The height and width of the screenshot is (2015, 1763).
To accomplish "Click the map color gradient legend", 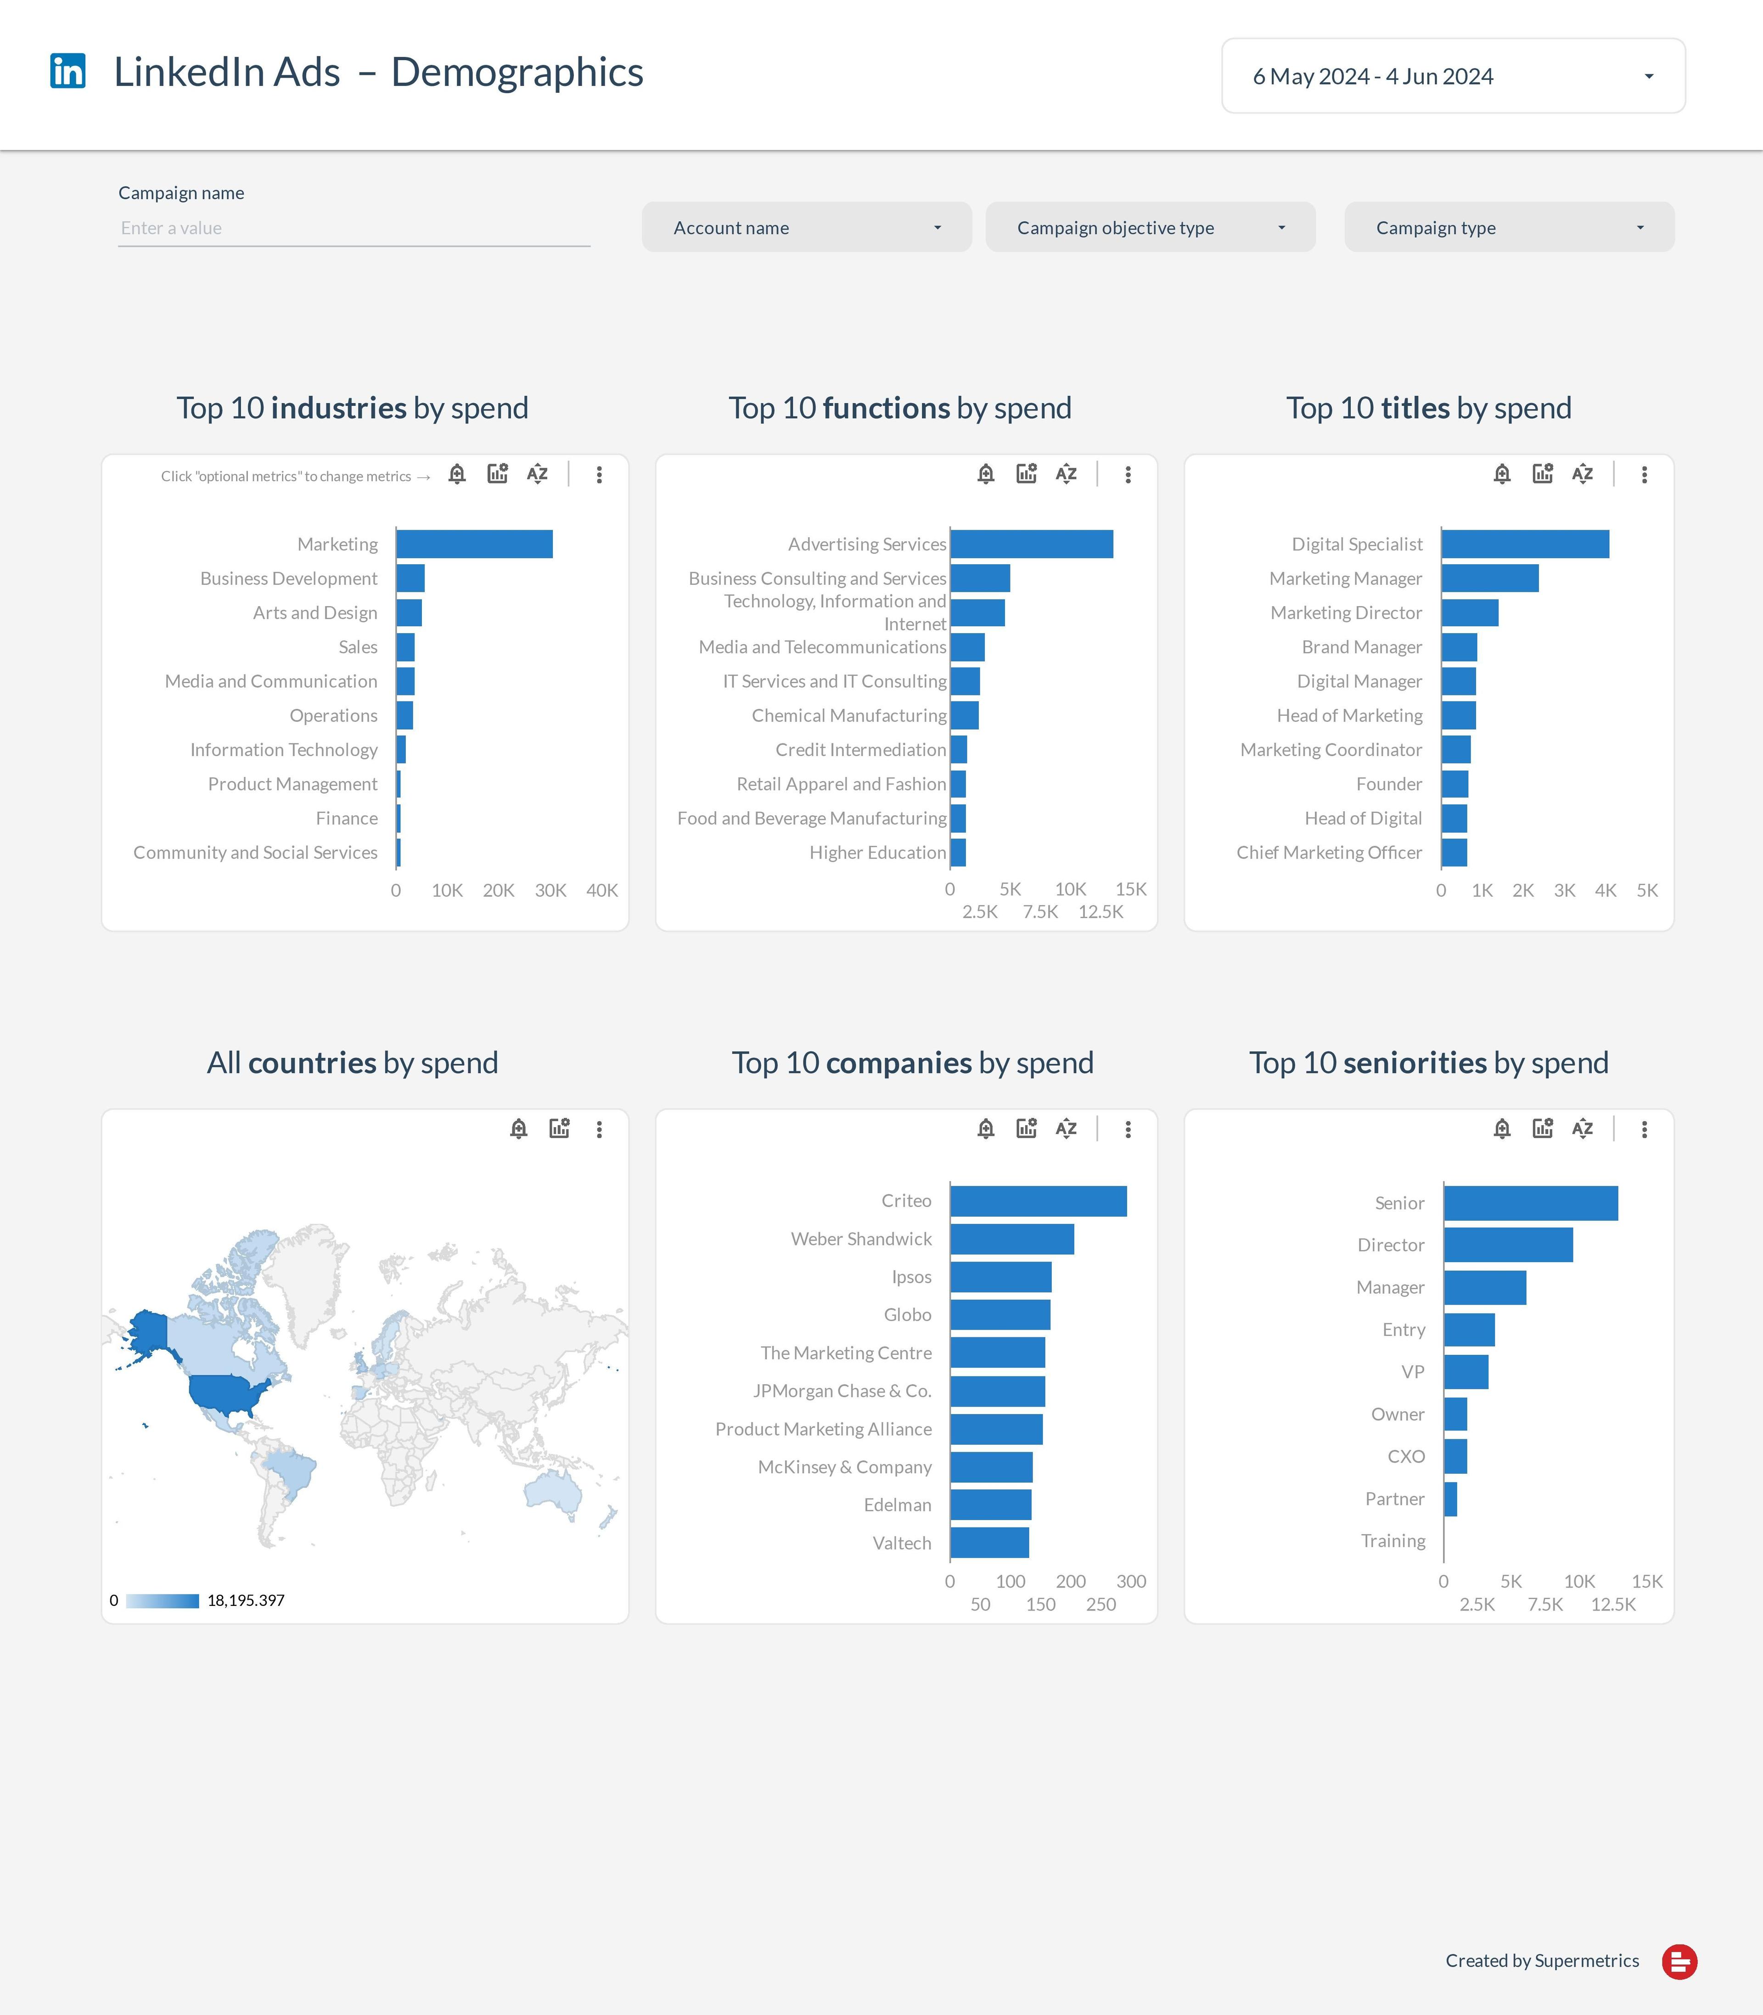I will coord(163,1601).
